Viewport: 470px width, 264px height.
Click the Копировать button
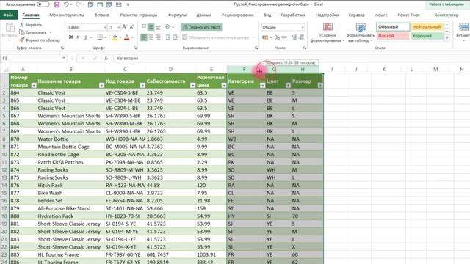click(x=33, y=32)
